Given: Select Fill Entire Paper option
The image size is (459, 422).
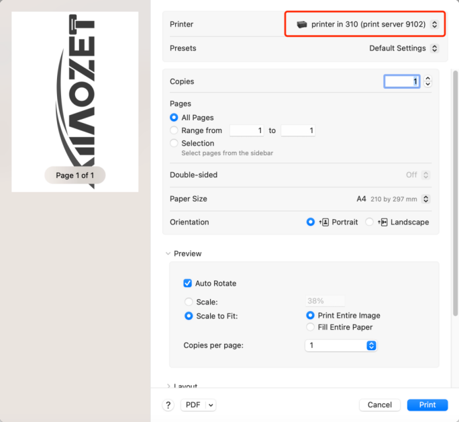Looking at the screenshot, I should (x=310, y=327).
